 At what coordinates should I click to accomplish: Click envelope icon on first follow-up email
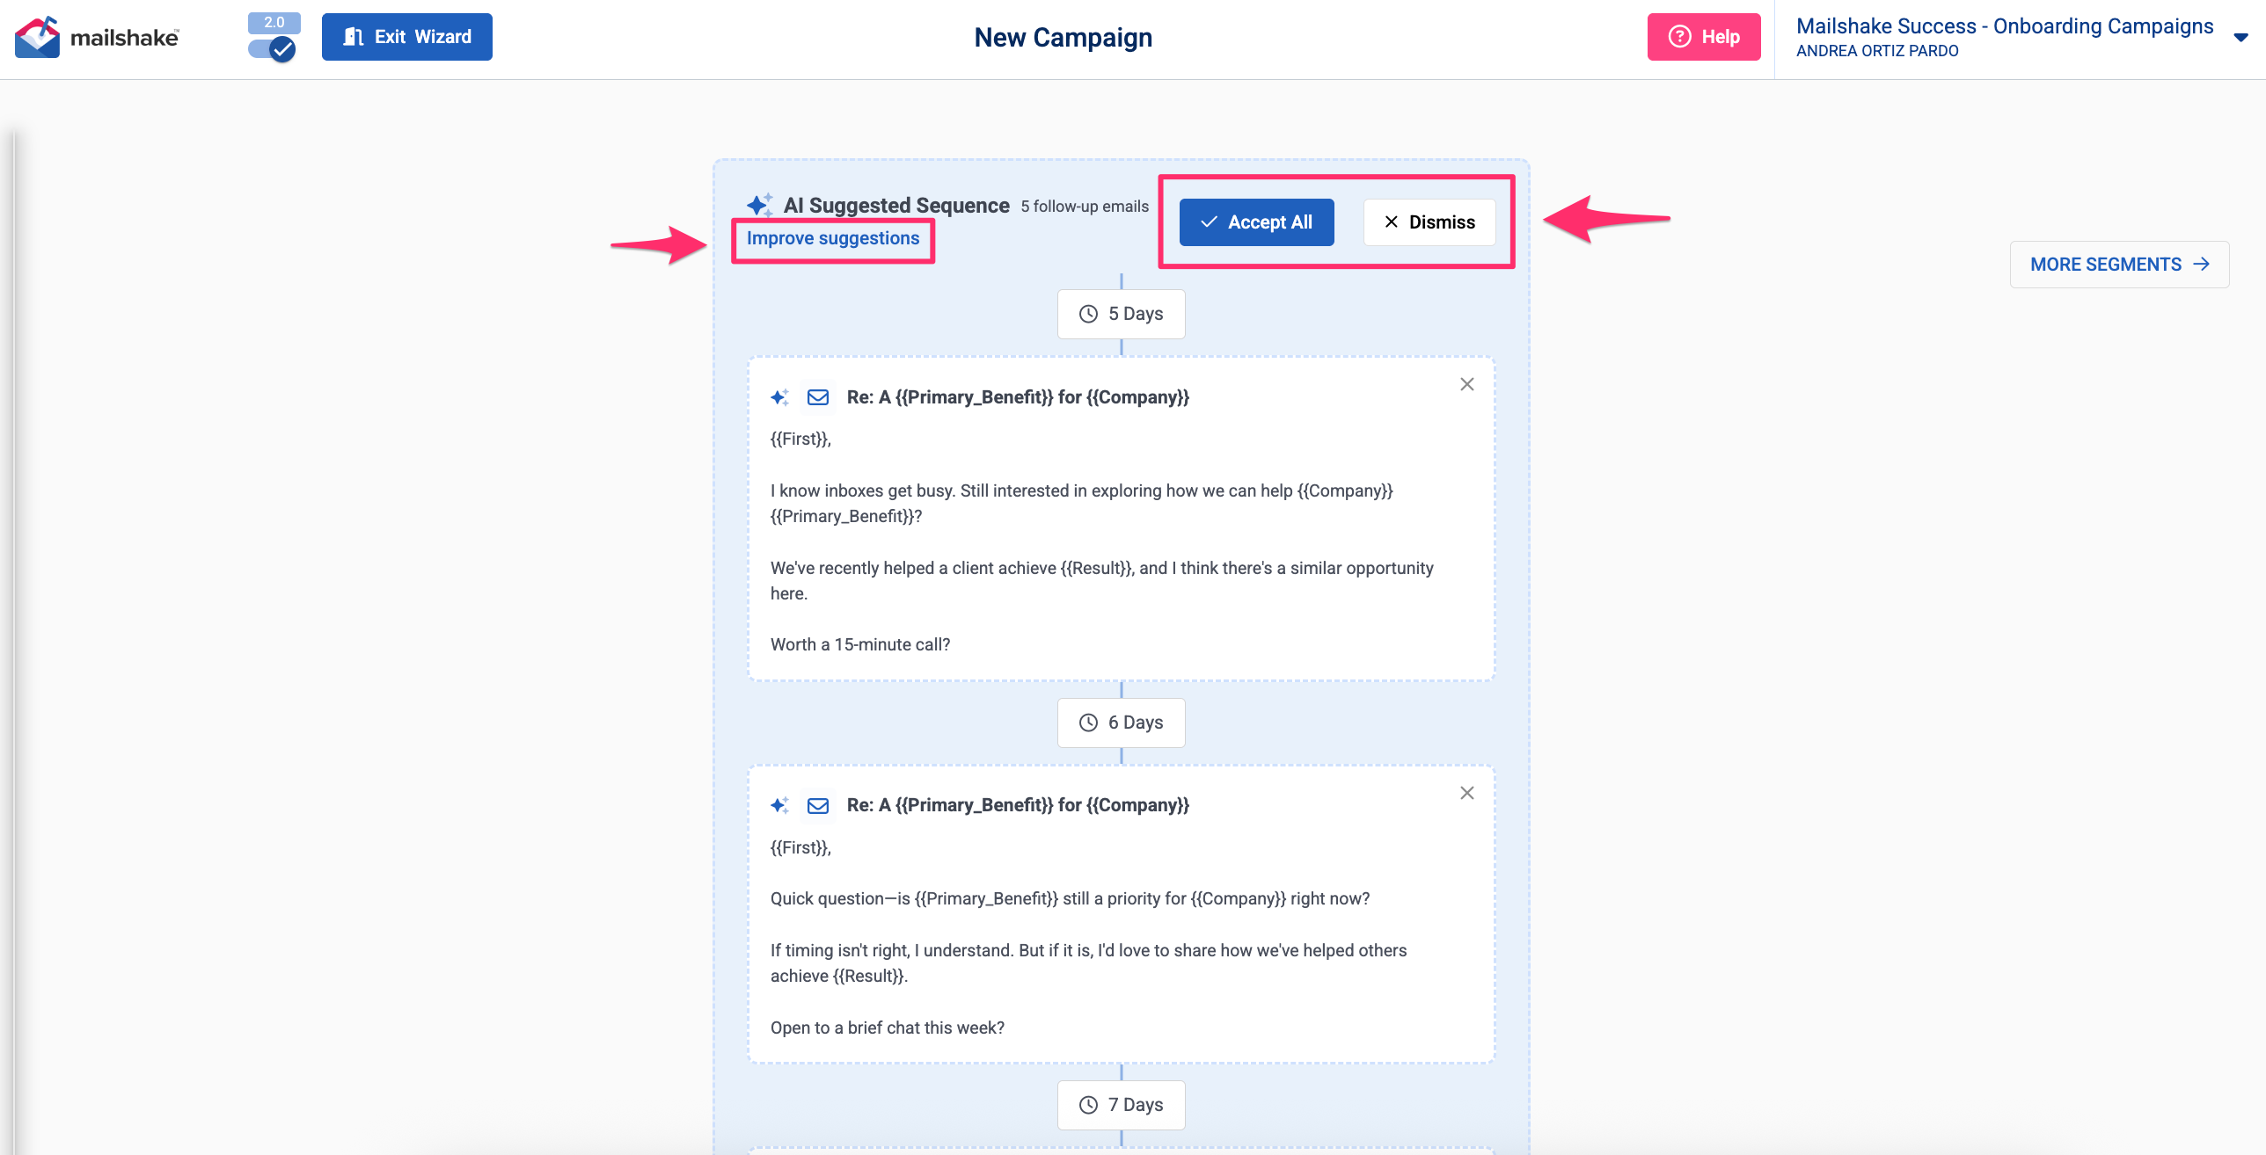pos(818,397)
